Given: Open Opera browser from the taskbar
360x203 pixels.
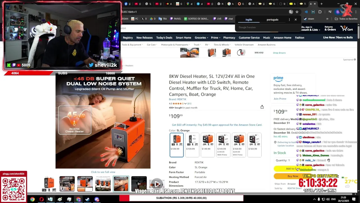Looking at the screenshot, I should [42, 199].
